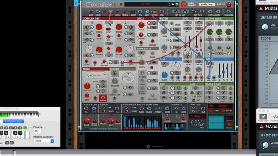This screenshot has height=156, width=278.
Task: Click the Shaper Audio In jack
Action: pos(115,73)
